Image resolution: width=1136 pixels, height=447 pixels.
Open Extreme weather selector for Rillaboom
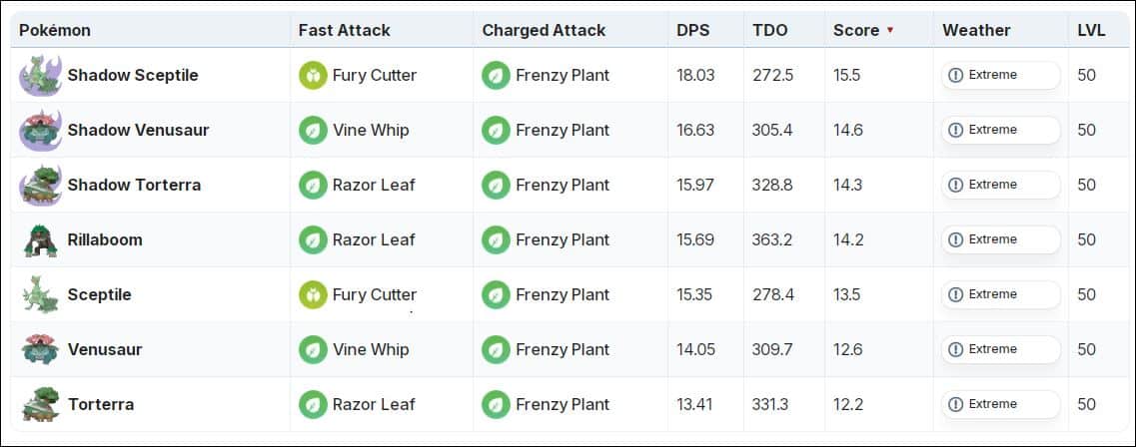(1000, 240)
